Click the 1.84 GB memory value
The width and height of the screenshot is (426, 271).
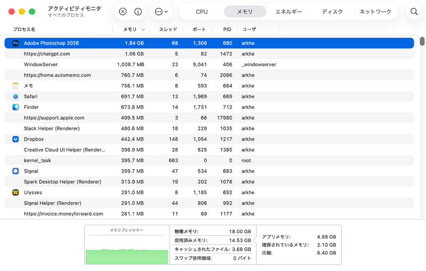(134, 43)
